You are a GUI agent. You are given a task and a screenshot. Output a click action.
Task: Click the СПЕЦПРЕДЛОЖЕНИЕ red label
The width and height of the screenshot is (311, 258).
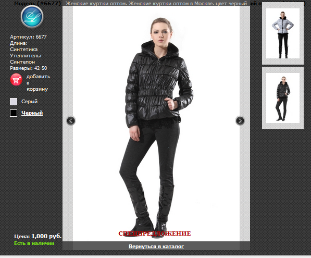pyautogui.click(x=155, y=234)
